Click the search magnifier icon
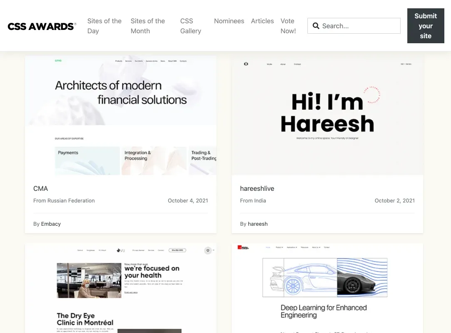The height and width of the screenshot is (333, 451). tap(316, 26)
